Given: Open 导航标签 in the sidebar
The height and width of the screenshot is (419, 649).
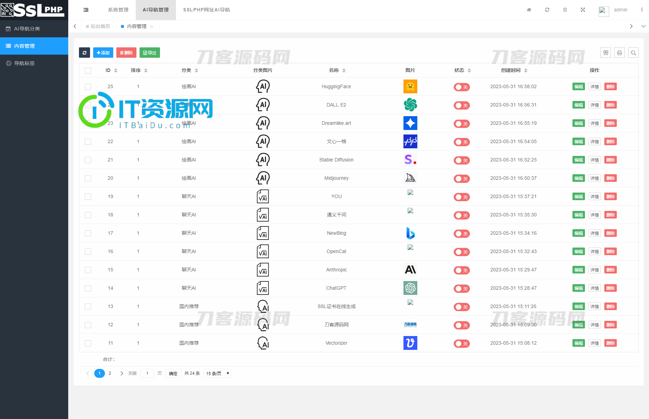Looking at the screenshot, I should tap(34, 63).
